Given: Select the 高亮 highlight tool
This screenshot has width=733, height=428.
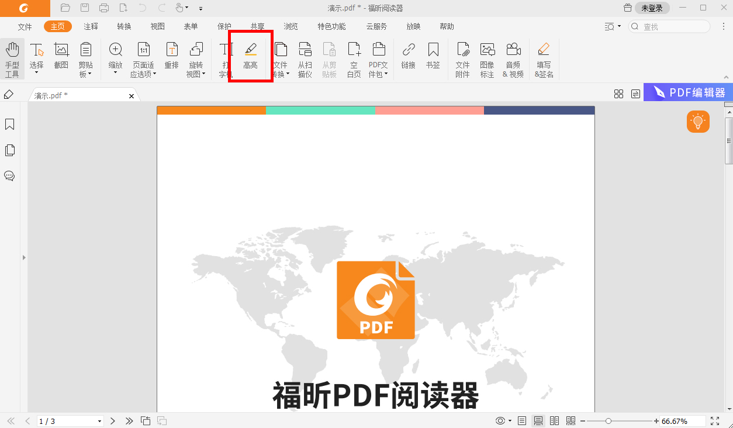Looking at the screenshot, I should (250, 56).
